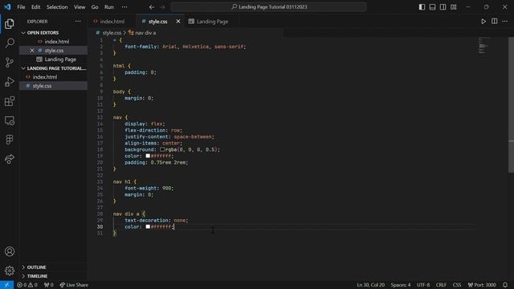
Task: Click style.css breadcrumb
Action: click(112, 33)
